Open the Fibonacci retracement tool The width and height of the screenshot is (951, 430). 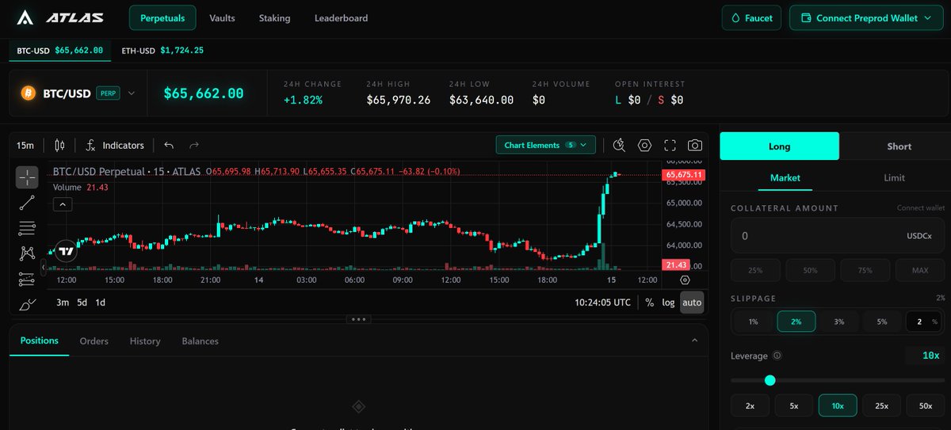27,228
